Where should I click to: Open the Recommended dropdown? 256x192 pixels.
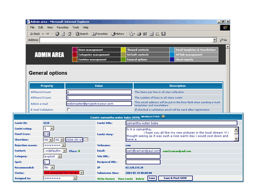click(49, 167)
